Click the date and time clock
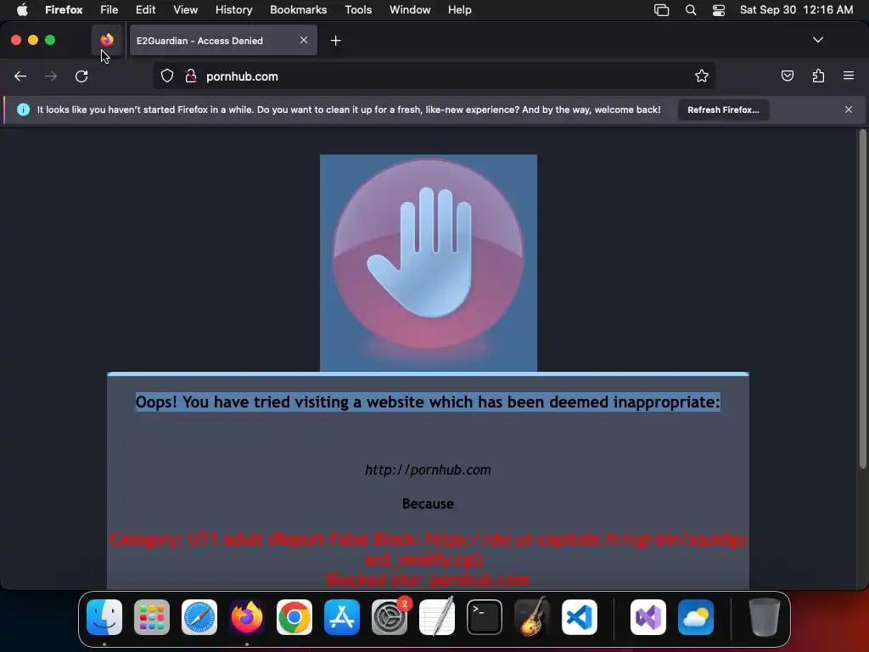 click(x=796, y=9)
